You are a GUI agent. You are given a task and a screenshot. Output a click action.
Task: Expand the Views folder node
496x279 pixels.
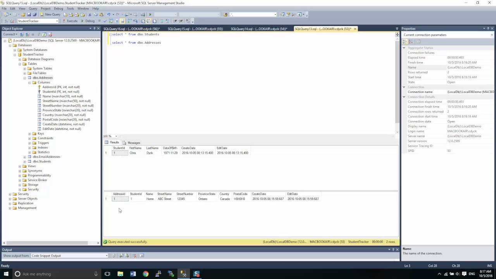tap(20, 166)
